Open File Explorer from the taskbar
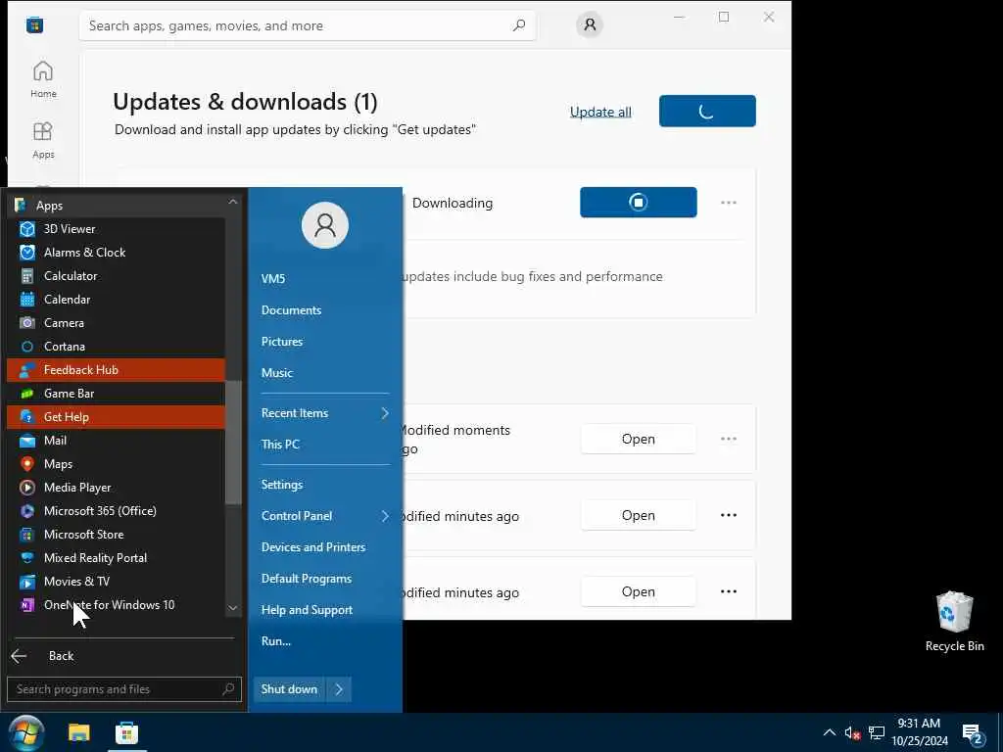 [79, 732]
